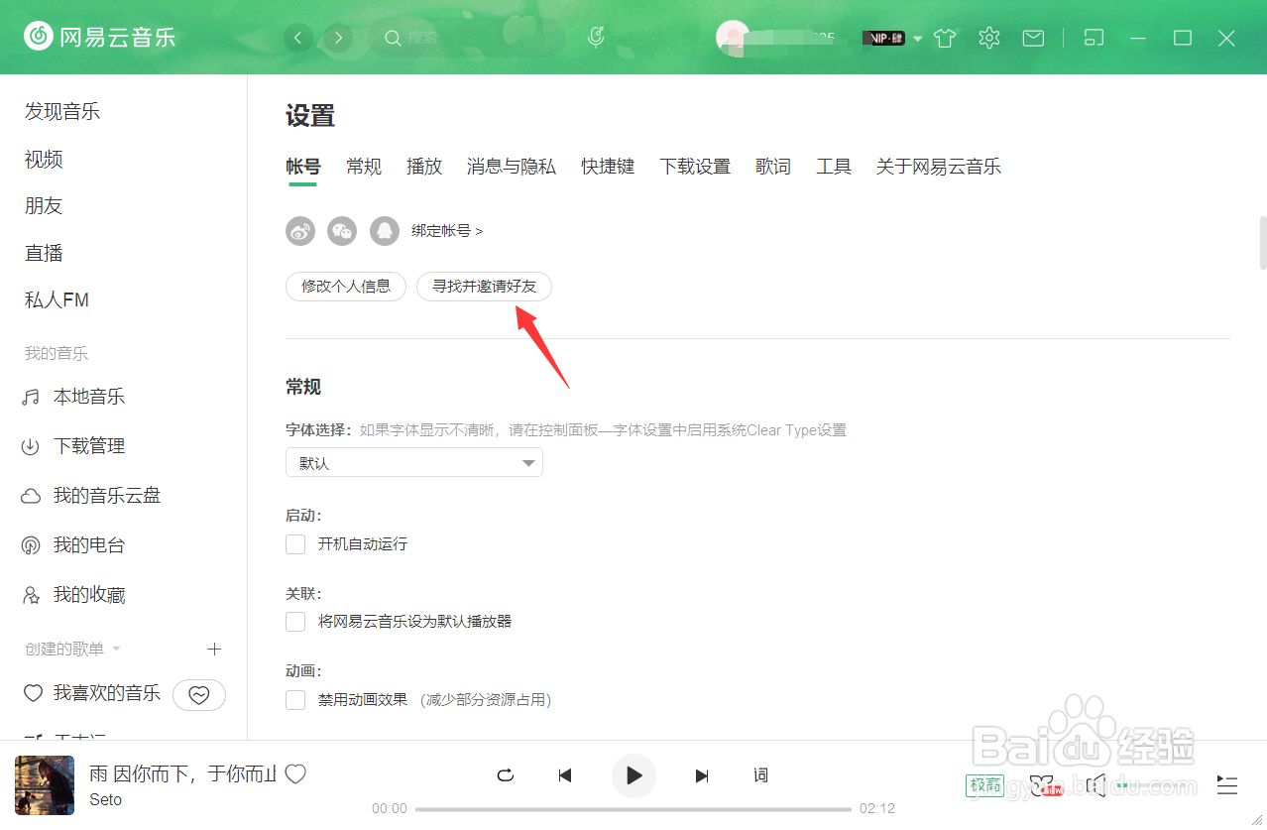Click the NetEase Cloud Music logo

(100, 38)
